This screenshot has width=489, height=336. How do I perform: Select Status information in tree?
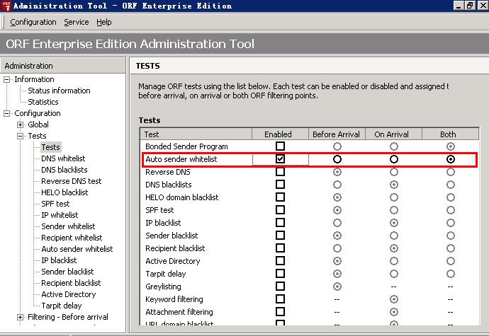pos(59,91)
